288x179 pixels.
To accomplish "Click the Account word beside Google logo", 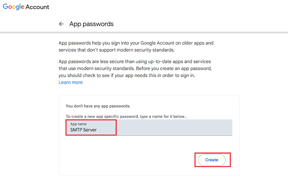I will tap(37, 7).
